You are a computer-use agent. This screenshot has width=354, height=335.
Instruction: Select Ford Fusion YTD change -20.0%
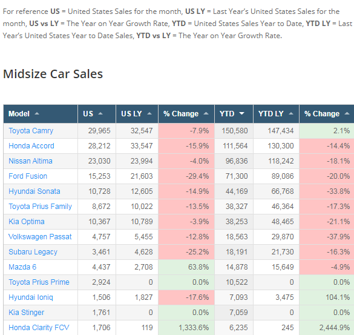coord(338,176)
